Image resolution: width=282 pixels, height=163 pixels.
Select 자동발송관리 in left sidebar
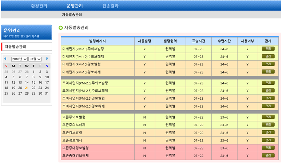27,47
